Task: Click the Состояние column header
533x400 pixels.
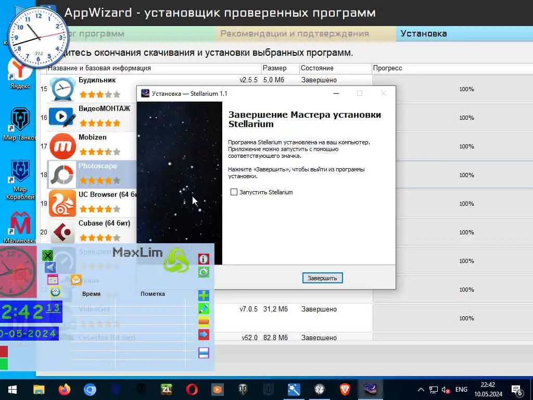Action: click(335, 68)
